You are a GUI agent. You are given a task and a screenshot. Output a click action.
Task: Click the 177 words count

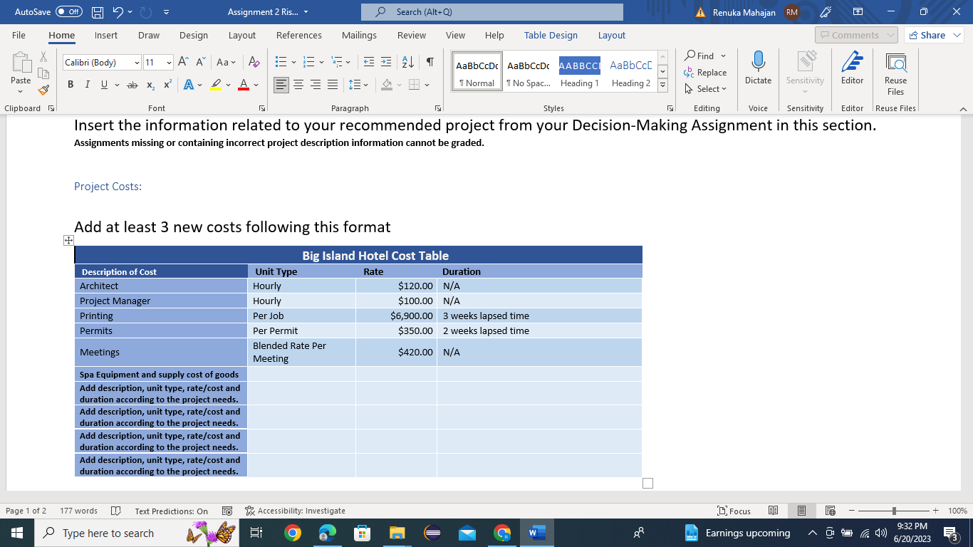78,511
